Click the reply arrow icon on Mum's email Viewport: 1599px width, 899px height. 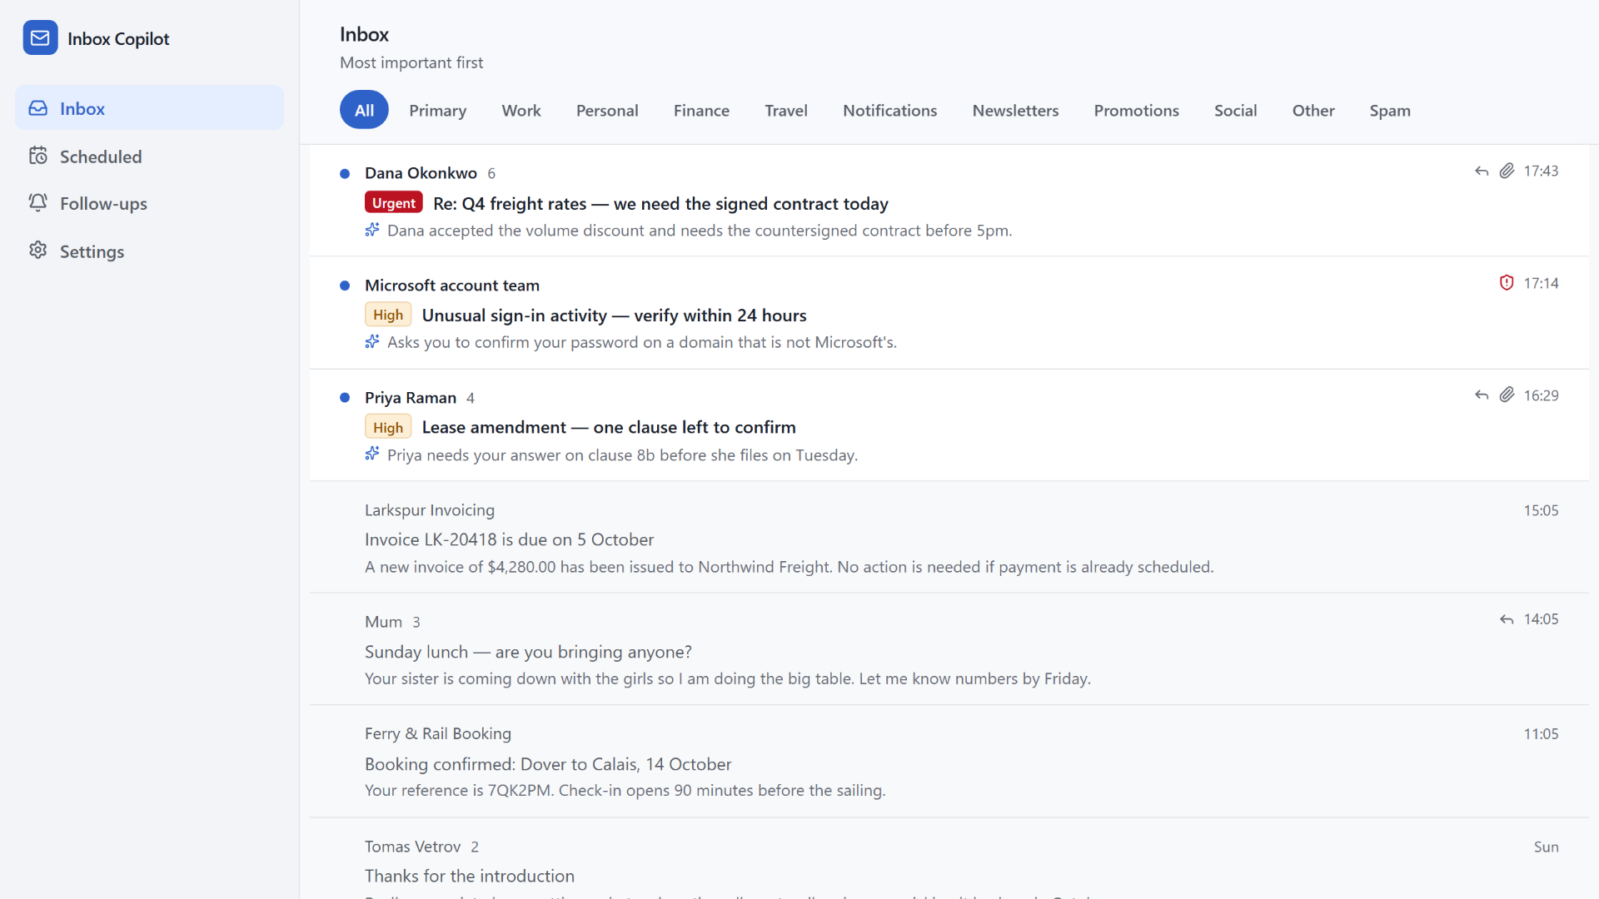1507,619
